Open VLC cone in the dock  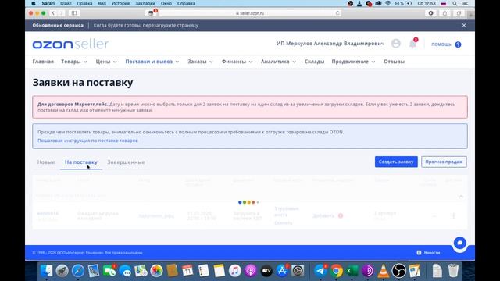(383, 271)
